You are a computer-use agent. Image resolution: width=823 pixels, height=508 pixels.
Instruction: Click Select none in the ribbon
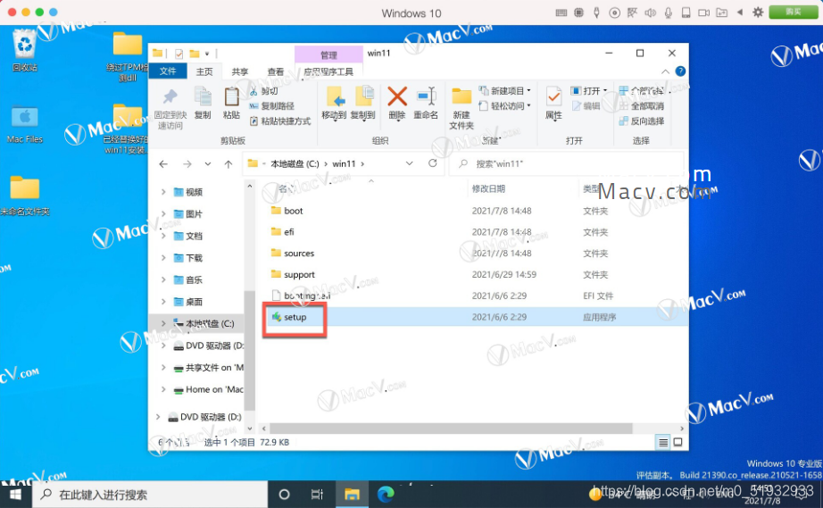[642, 106]
